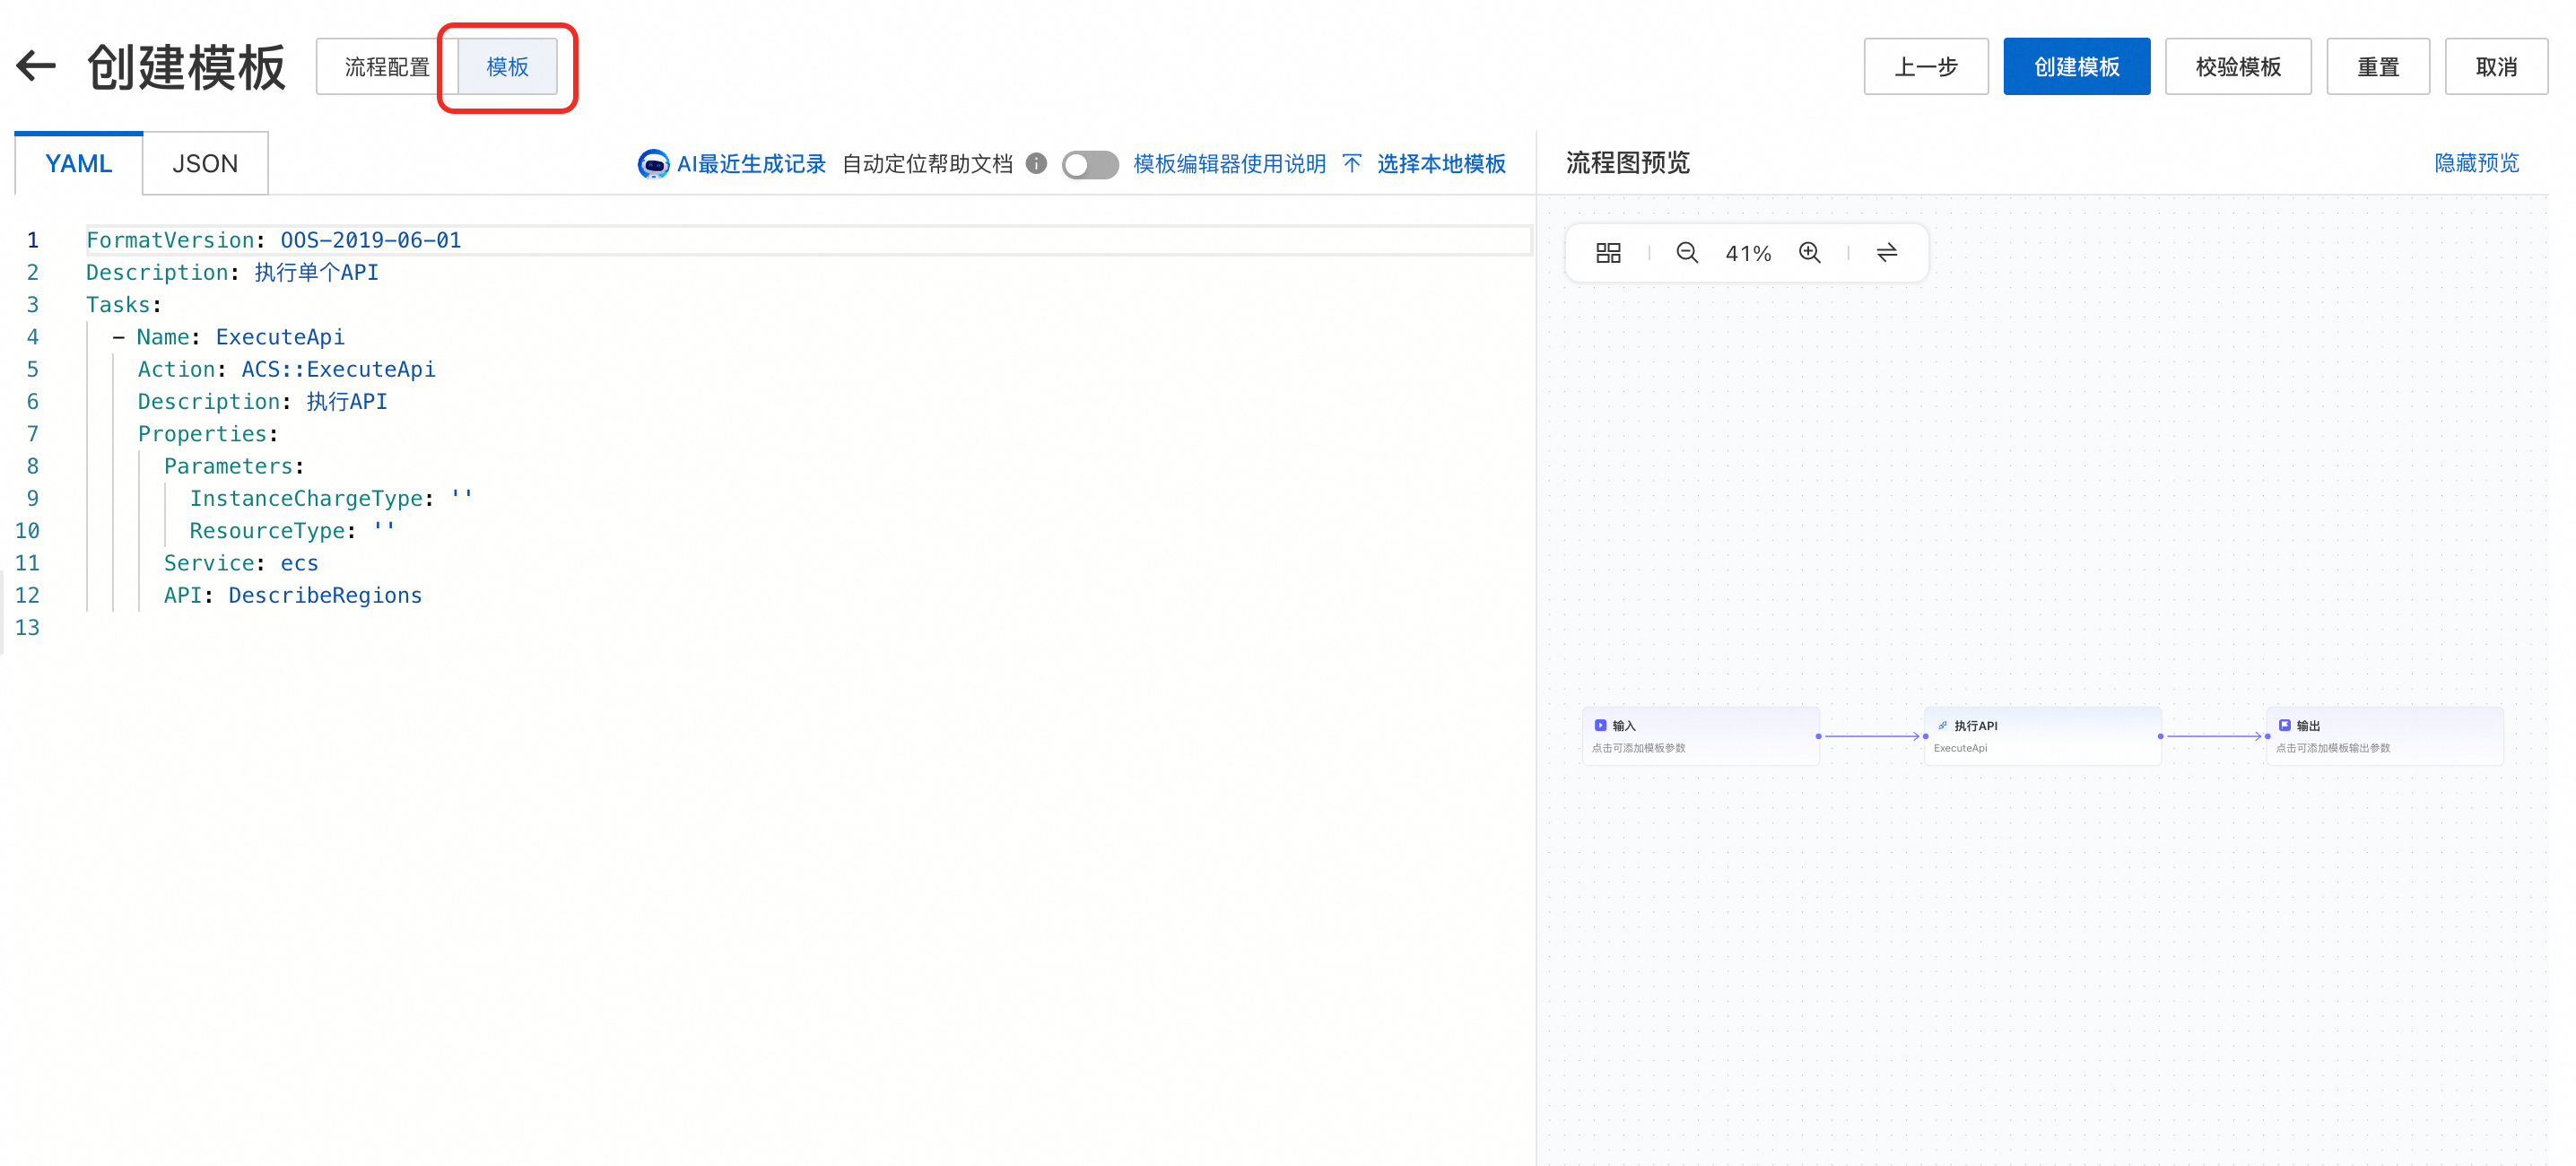
Task: Select the 模板 mode button
Action: coord(507,67)
